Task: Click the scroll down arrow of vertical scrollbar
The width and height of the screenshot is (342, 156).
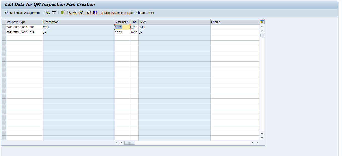Action: (262, 138)
